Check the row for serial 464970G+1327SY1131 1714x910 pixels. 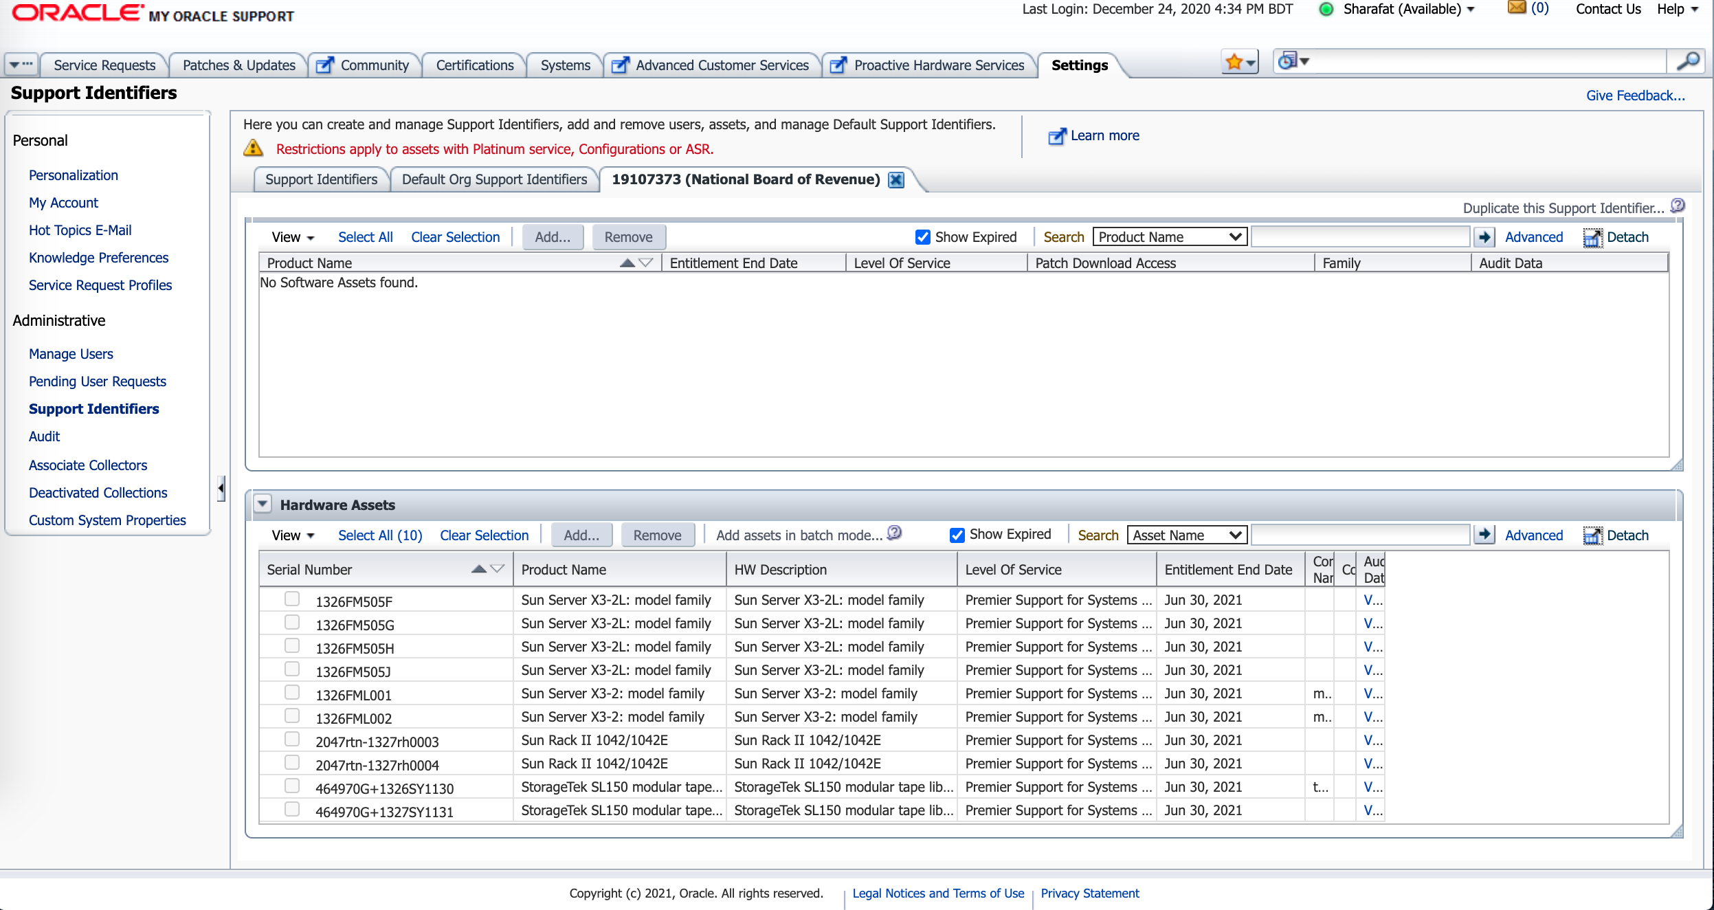coord(292,809)
